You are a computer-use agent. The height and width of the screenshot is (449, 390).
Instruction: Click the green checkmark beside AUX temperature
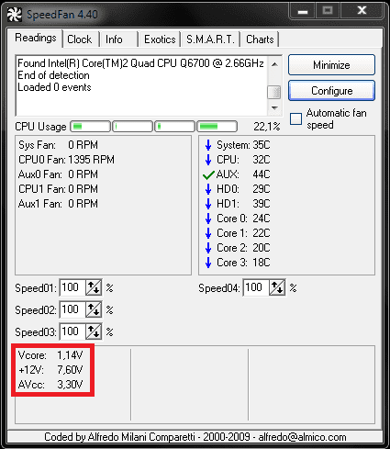coord(208,174)
